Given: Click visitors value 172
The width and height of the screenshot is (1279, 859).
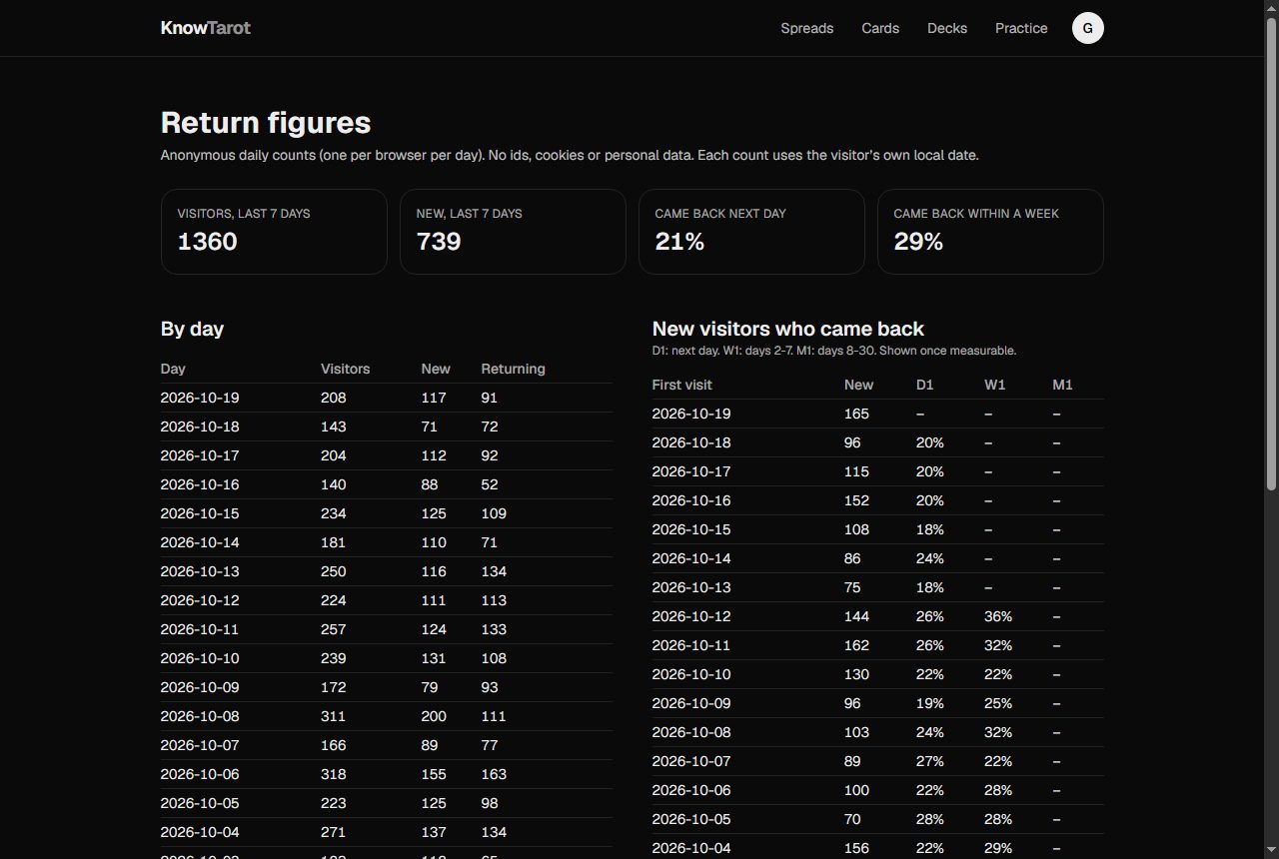Looking at the screenshot, I should pyautogui.click(x=334, y=687).
